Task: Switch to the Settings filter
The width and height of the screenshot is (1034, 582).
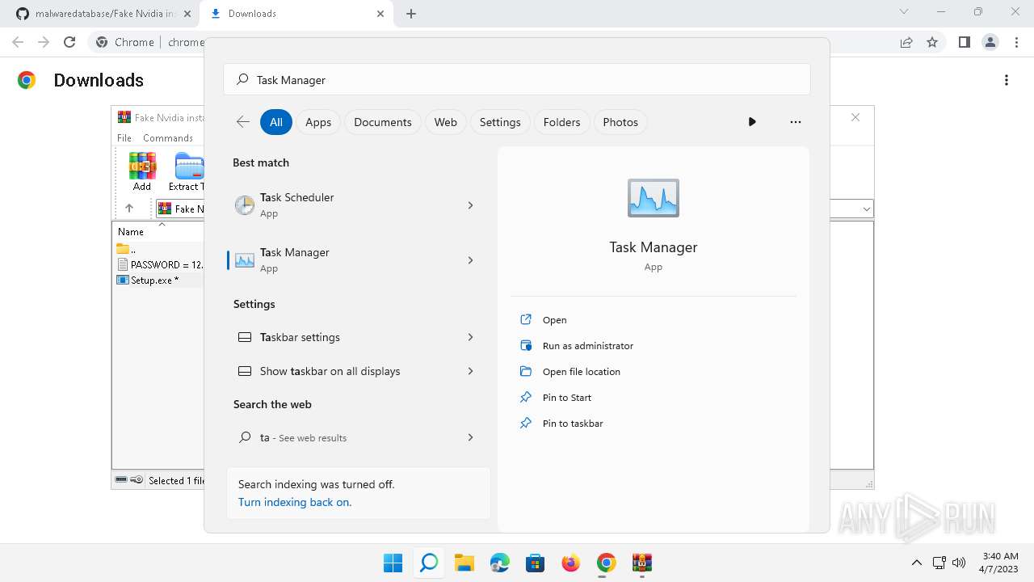Action: tap(500, 122)
